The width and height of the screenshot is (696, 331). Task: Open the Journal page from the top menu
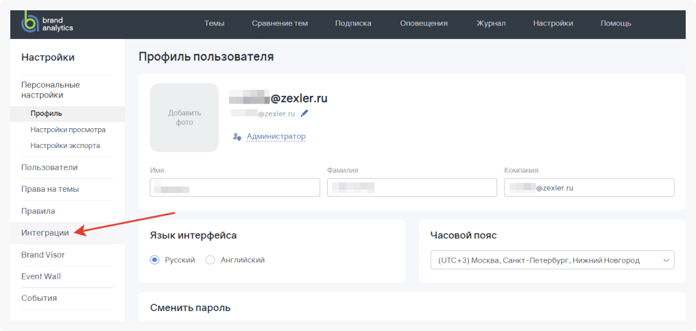click(x=491, y=23)
